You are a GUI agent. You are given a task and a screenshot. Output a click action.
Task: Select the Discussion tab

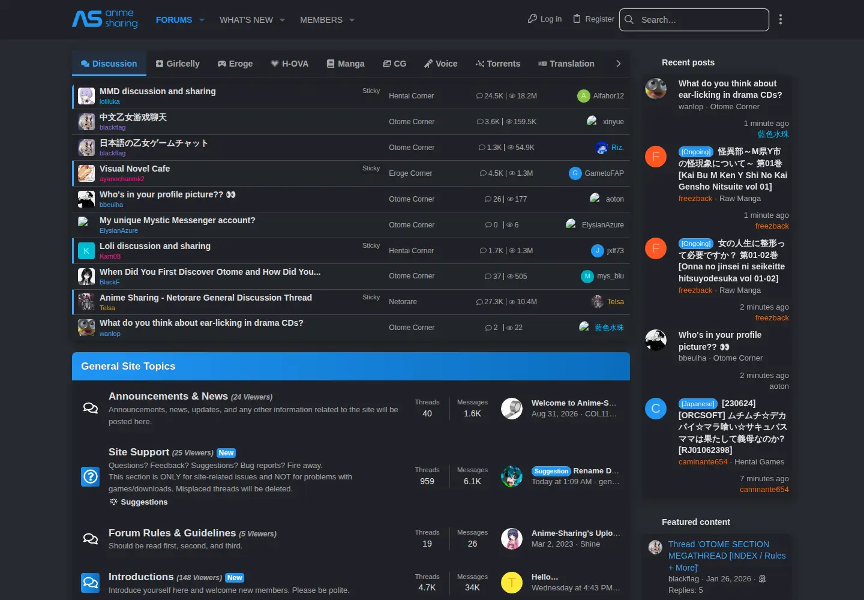109,64
